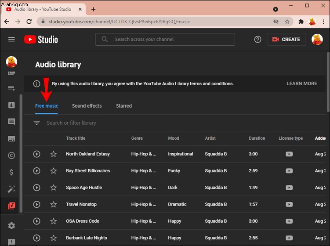Play North Oakland Extasy track

tap(36, 154)
